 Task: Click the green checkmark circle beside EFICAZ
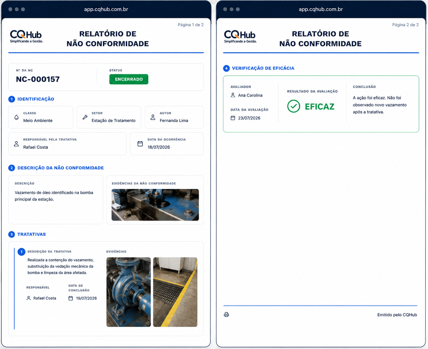(x=294, y=106)
